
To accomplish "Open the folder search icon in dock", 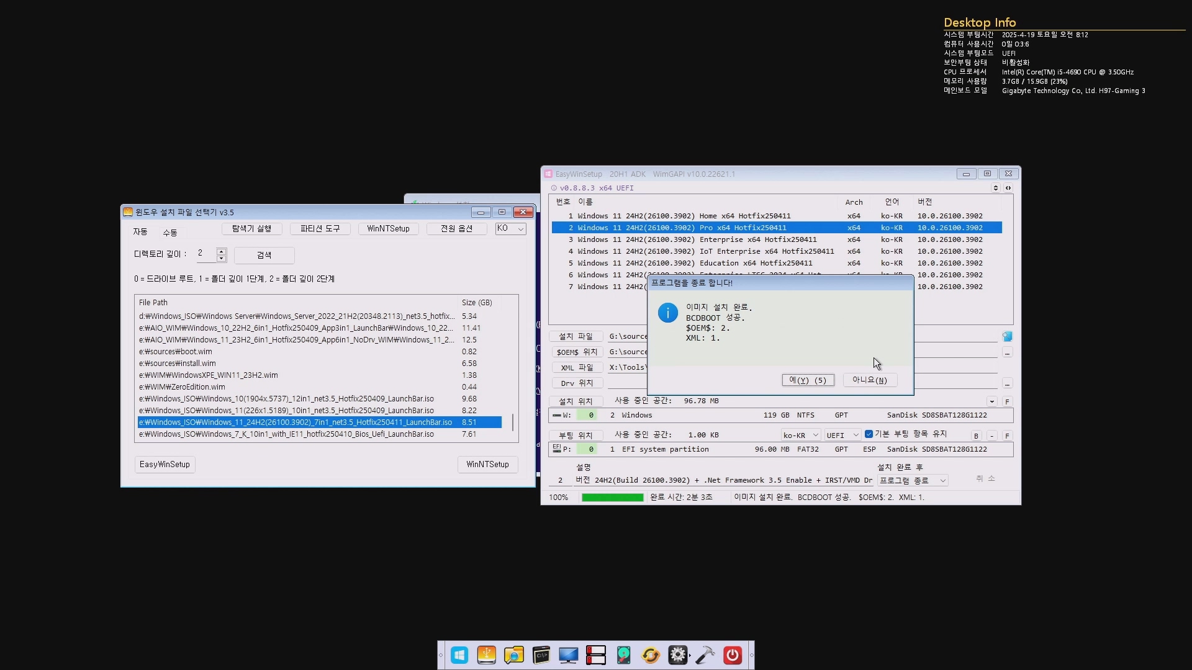I will (x=514, y=655).
